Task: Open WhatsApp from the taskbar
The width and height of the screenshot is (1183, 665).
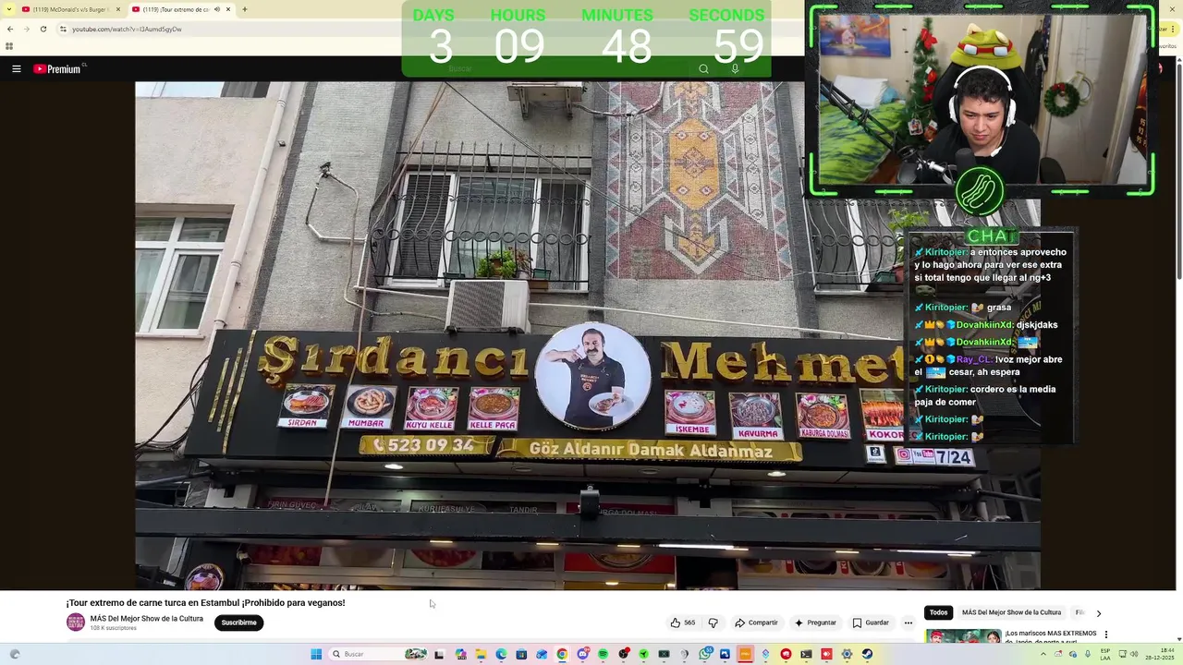Action: [x=704, y=654]
